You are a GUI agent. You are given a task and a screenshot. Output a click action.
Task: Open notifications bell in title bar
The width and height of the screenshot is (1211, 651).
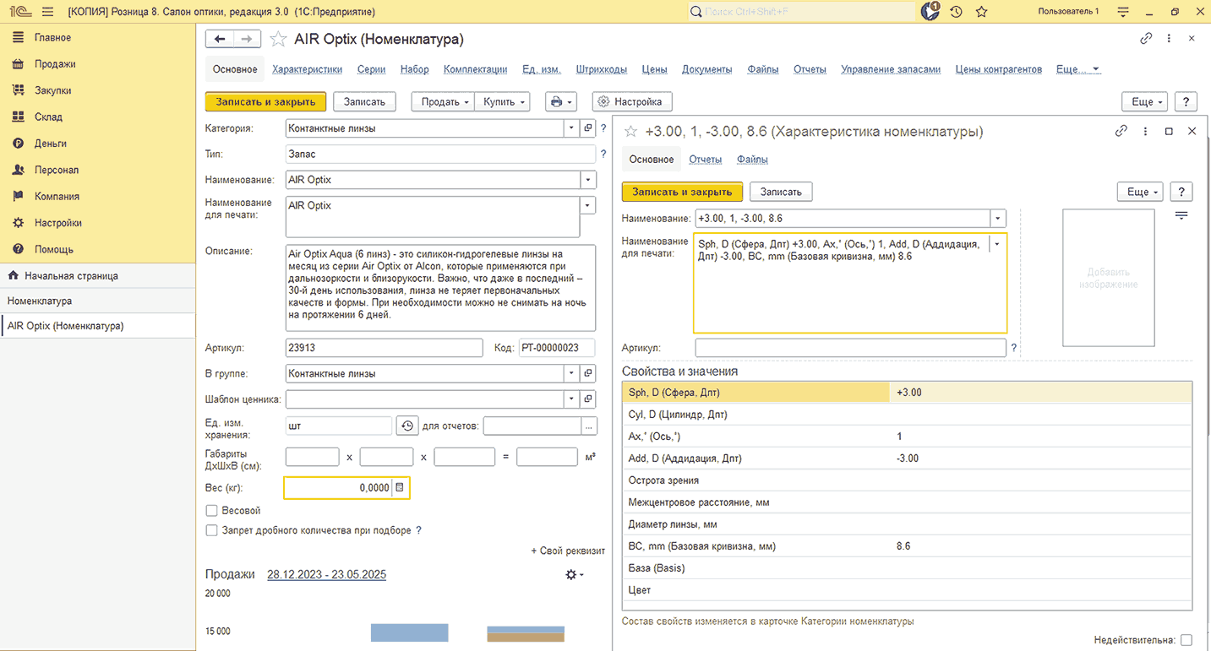tap(930, 12)
